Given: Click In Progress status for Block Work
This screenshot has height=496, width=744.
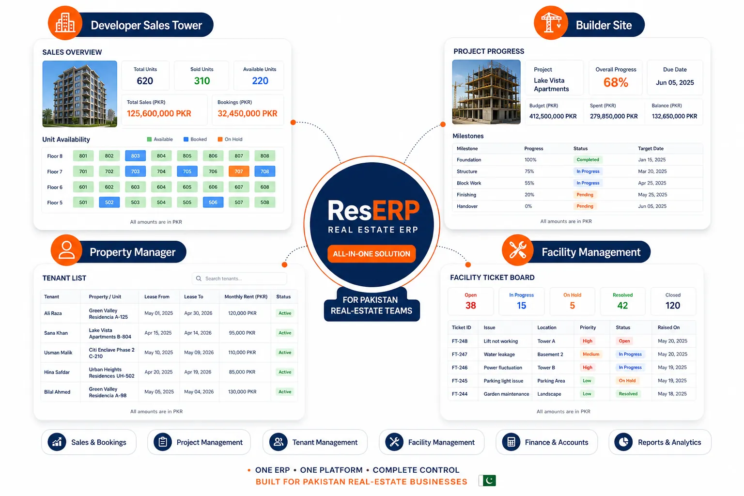Looking at the screenshot, I should [x=588, y=183].
